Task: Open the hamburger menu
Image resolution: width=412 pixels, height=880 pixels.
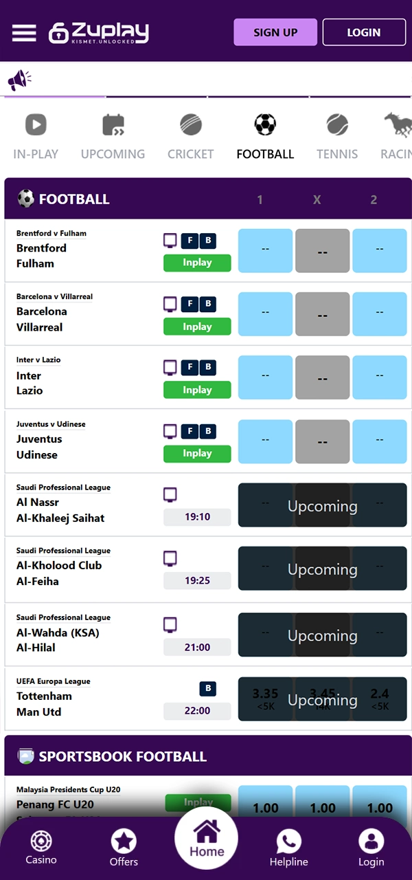Action: (24, 32)
